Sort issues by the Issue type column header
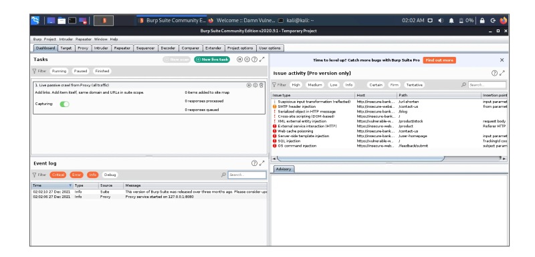535x257 pixels. pyautogui.click(x=313, y=95)
